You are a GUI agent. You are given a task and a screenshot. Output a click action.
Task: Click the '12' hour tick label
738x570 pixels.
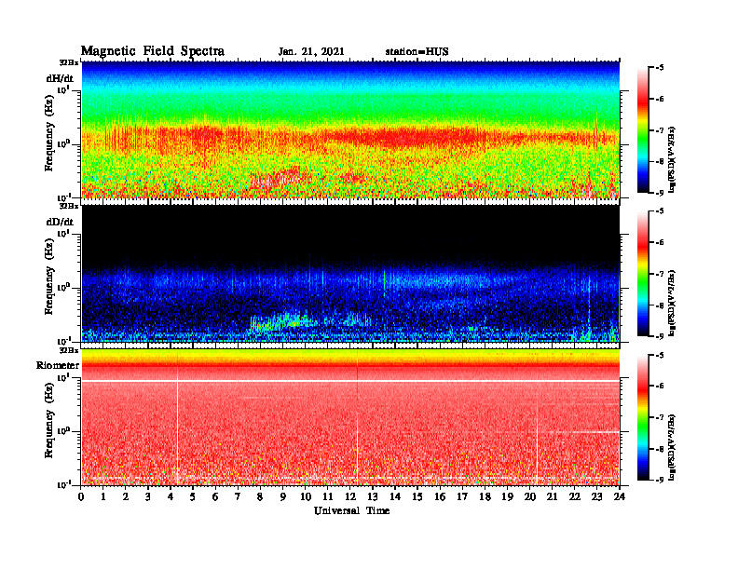coord(350,497)
